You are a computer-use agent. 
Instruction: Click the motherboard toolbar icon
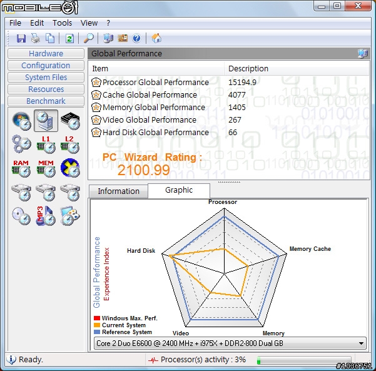123,38
